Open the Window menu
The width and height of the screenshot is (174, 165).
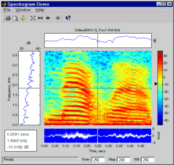[23, 10]
